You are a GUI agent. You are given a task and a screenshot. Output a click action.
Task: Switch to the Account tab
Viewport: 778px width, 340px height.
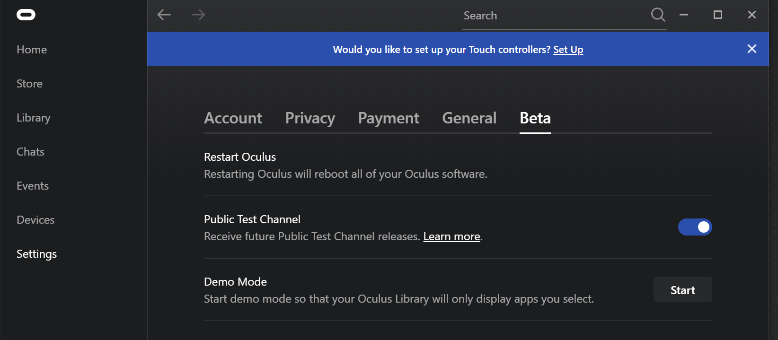pyautogui.click(x=233, y=118)
